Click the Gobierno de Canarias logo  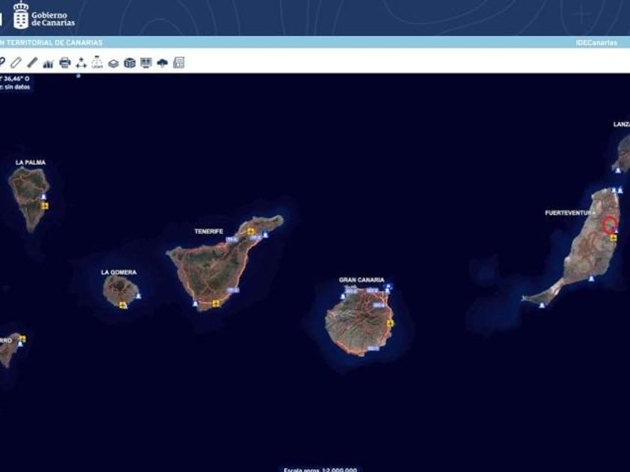pos(43,16)
